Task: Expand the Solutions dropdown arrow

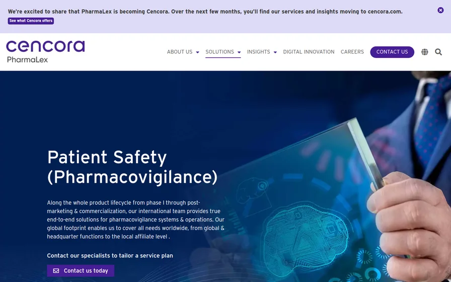Action: pyautogui.click(x=239, y=52)
